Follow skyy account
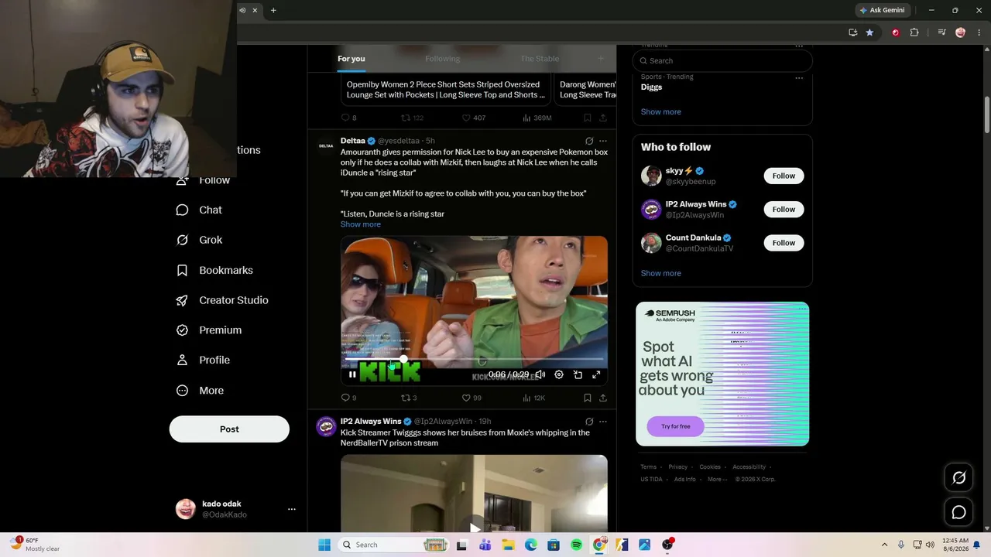Screen dimensions: 991x557 click(x=784, y=176)
